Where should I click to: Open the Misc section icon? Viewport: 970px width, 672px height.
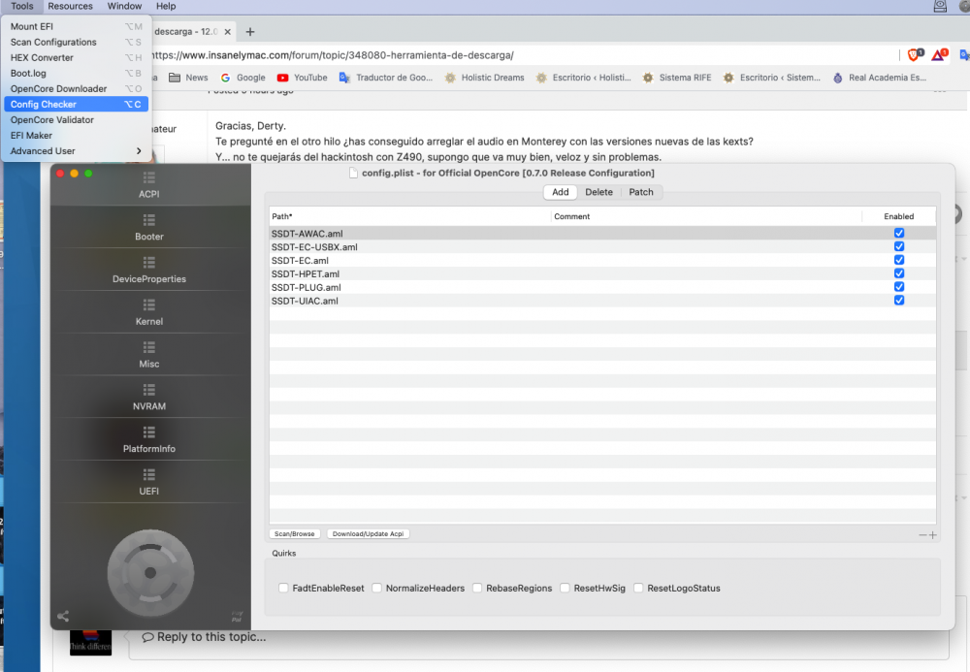pos(149,348)
